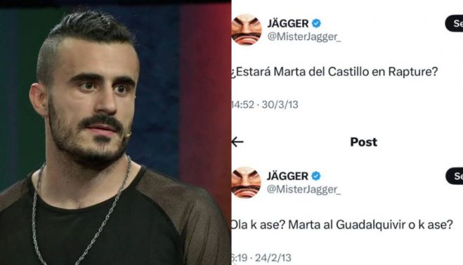This screenshot has height=265, width=463.
Task: Open the photo of the bearded man
Action: (x=115, y=134)
